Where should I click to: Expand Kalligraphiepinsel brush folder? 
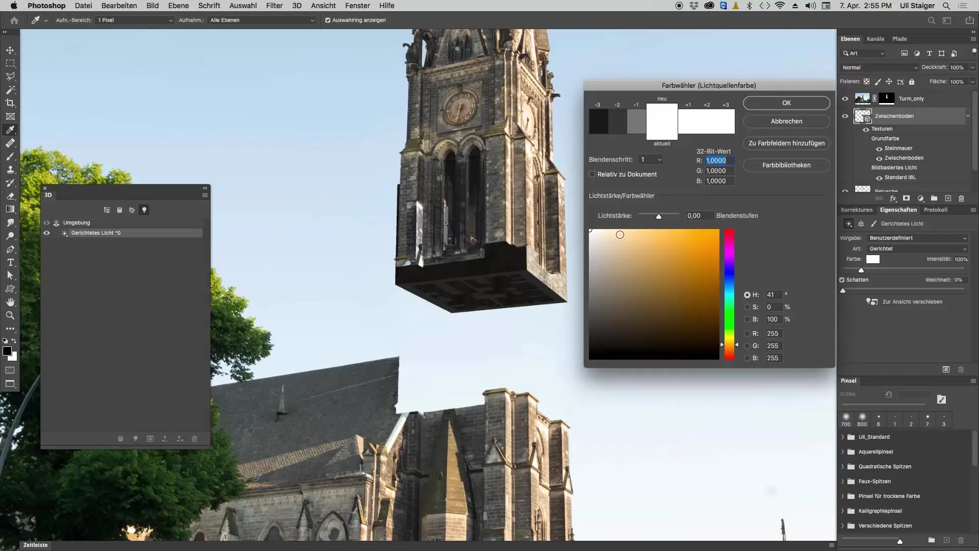(842, 511)
